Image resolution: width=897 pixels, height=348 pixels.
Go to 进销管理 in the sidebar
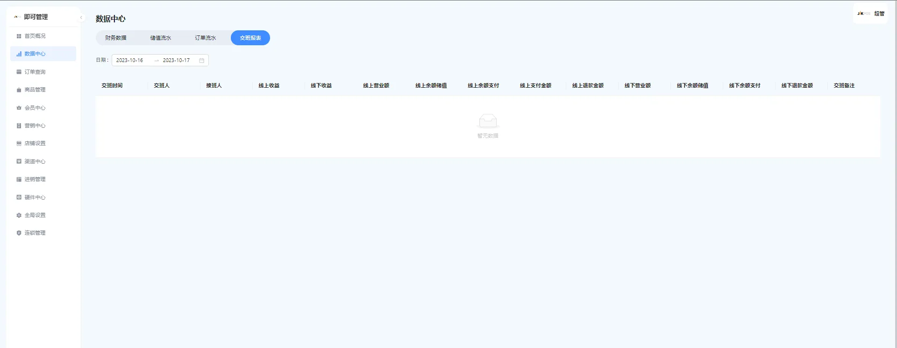(35, 179)
